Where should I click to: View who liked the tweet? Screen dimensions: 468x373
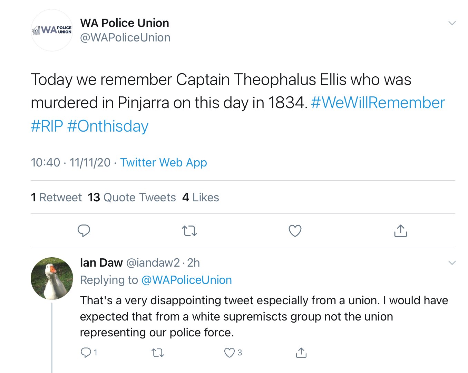pyautogui.click(x=201, y=197)
